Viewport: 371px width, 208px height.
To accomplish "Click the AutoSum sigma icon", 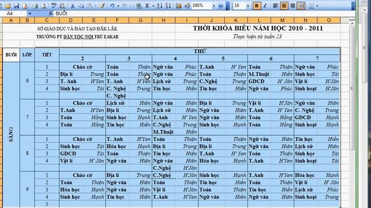I will [147, 6].
